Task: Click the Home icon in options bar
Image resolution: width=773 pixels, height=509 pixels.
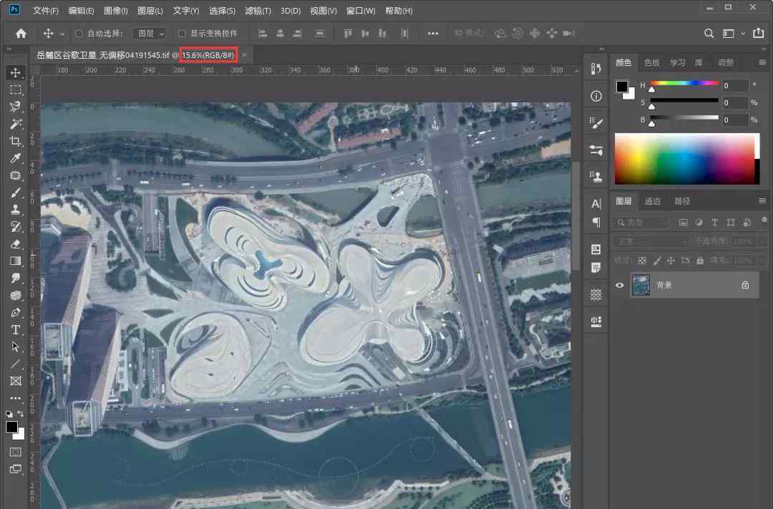Action: pos(21,34)
